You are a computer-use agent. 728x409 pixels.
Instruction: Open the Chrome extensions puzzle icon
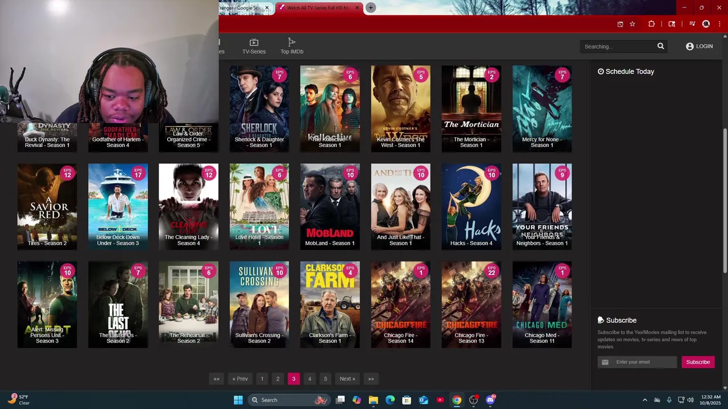coord(652,24)
